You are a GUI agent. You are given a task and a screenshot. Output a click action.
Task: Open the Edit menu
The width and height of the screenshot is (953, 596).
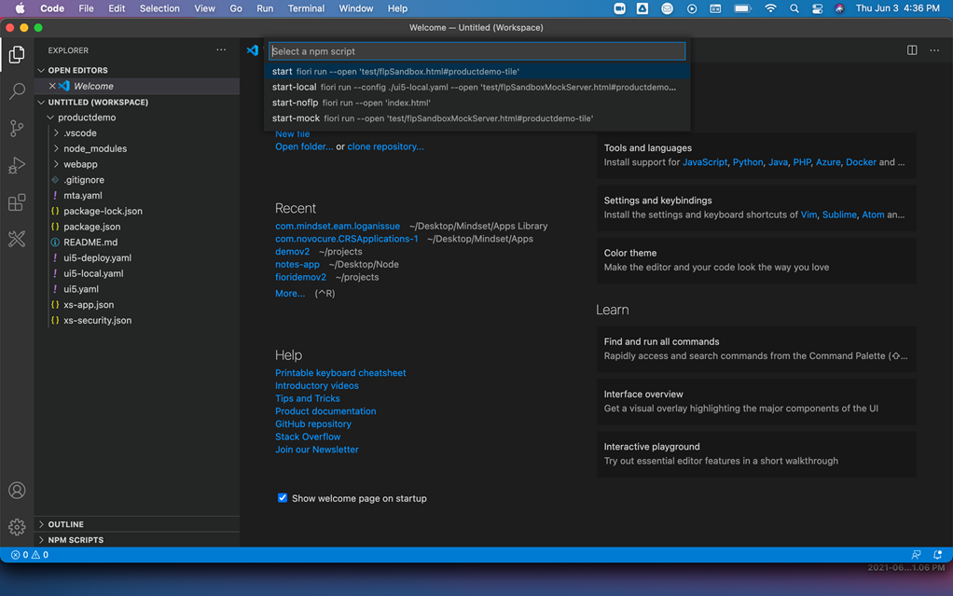click(x=117, y=8)
